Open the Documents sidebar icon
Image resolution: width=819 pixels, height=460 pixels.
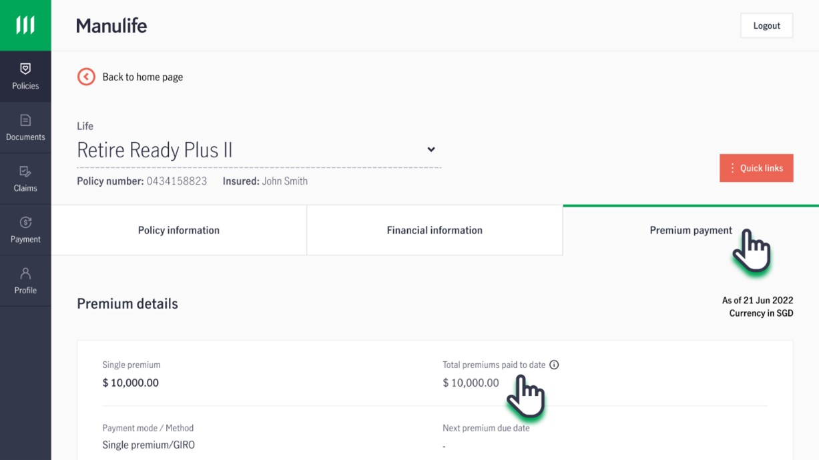(x=25, y=120)
